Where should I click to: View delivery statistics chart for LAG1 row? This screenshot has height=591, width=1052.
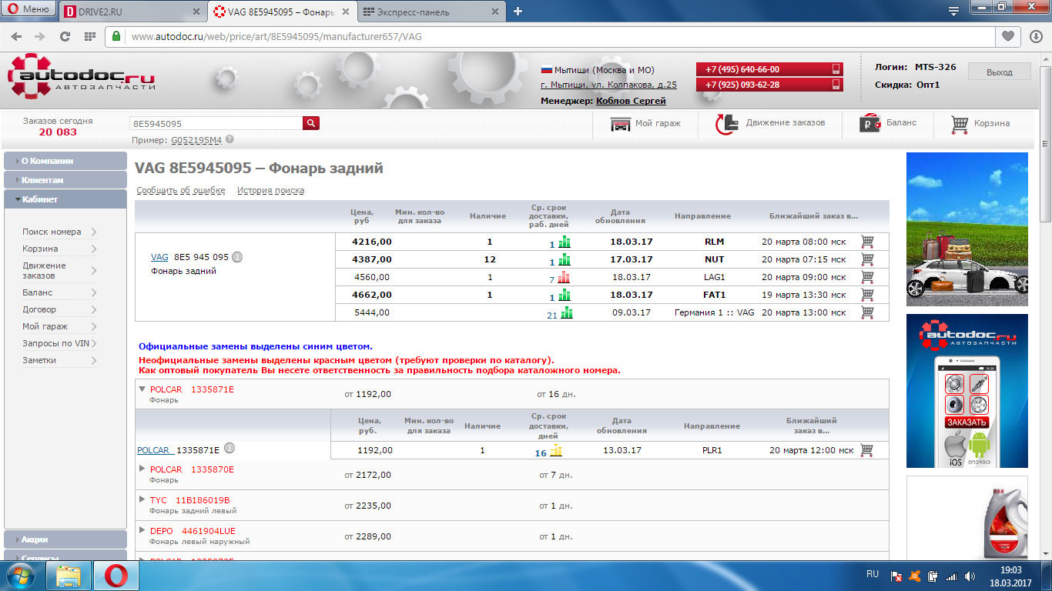tap(564, 277)
